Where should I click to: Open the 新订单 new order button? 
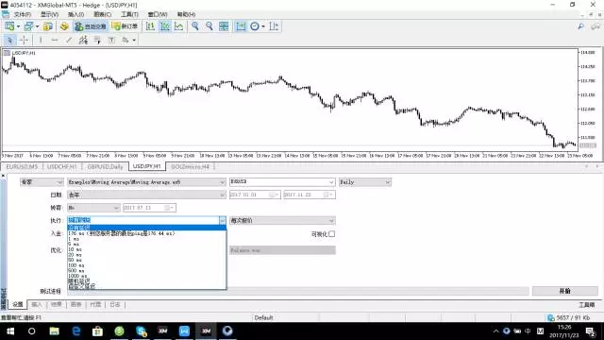click(x=125, y=26)
